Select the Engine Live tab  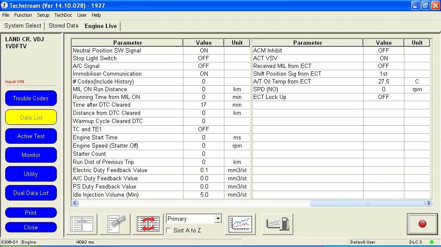[101, 26]
